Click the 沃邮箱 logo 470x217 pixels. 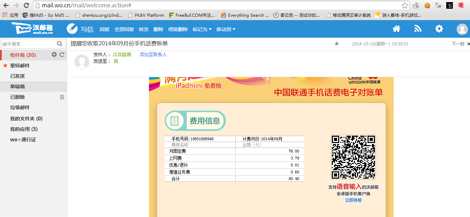pyautogui.click(x=32, y=29)
